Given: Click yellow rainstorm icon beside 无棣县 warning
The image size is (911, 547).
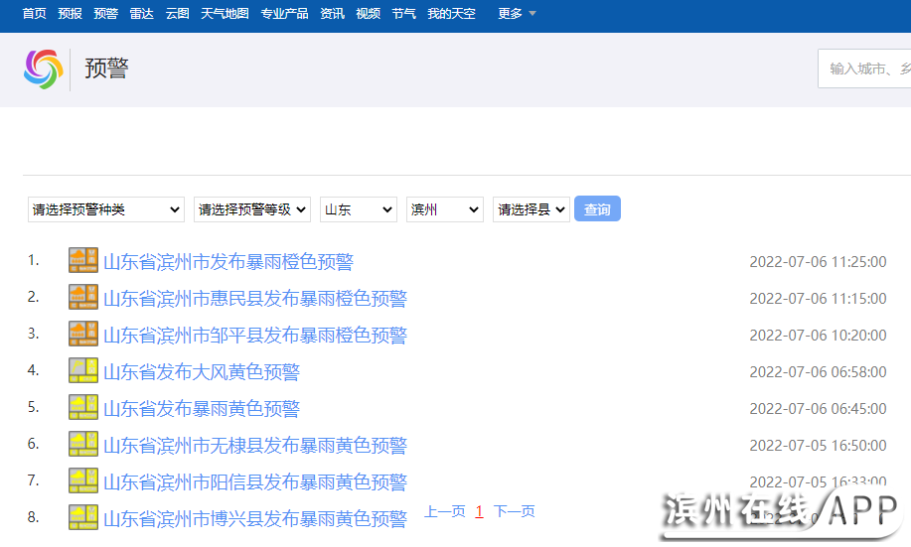Looking at the screenshot, I should click(x=83, y=445).
